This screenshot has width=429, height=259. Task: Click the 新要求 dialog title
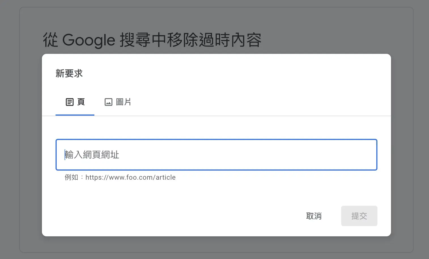click(x=69, y=73)
